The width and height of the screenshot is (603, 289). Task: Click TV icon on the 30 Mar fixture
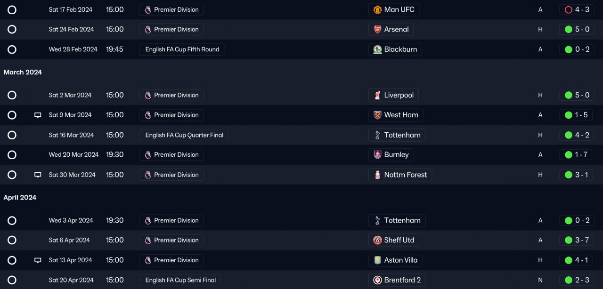[38, 175]
